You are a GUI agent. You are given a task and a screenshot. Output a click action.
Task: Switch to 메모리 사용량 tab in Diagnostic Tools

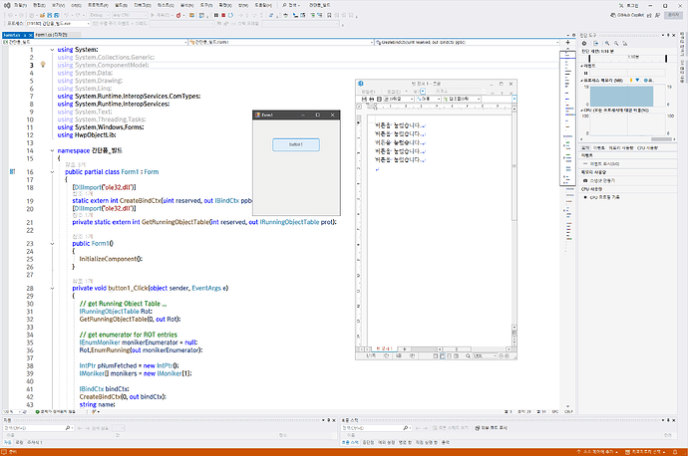pyautogui.click(x=620, y=148)
